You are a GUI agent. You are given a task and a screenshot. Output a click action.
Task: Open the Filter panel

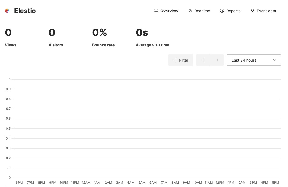pos(181,60)
